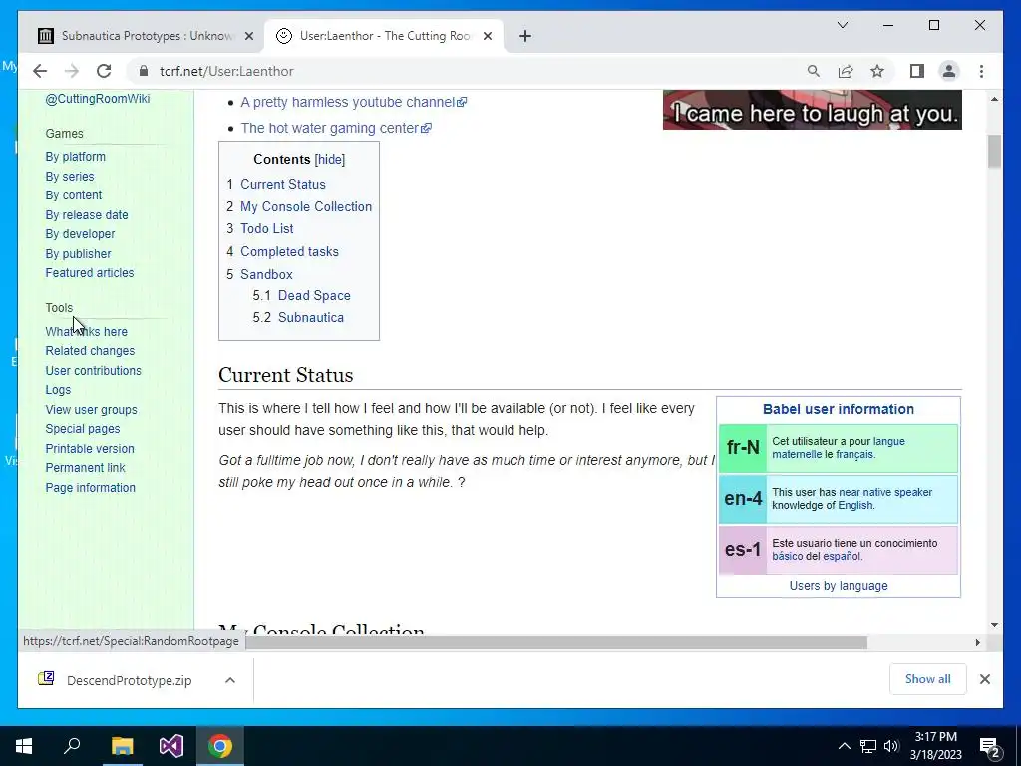Browse games By series

(x=70, y=176)
